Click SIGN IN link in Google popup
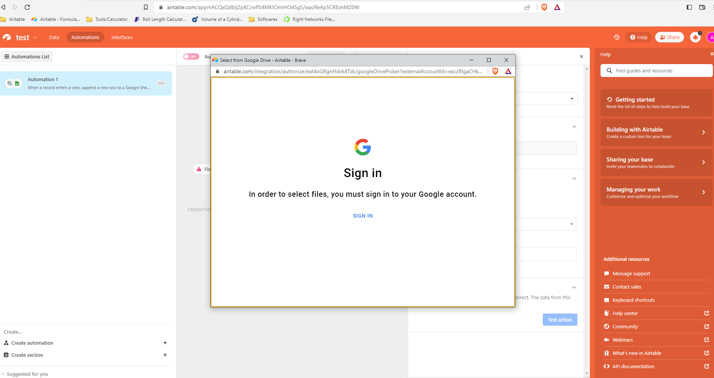Viewport: 714px width, 378px height. (363, 216)
